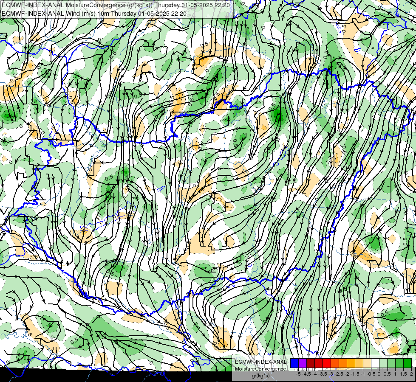Pick the darkest green swatch before 2
This screenshot has width=416, height=382.
[x=408, y=363]
